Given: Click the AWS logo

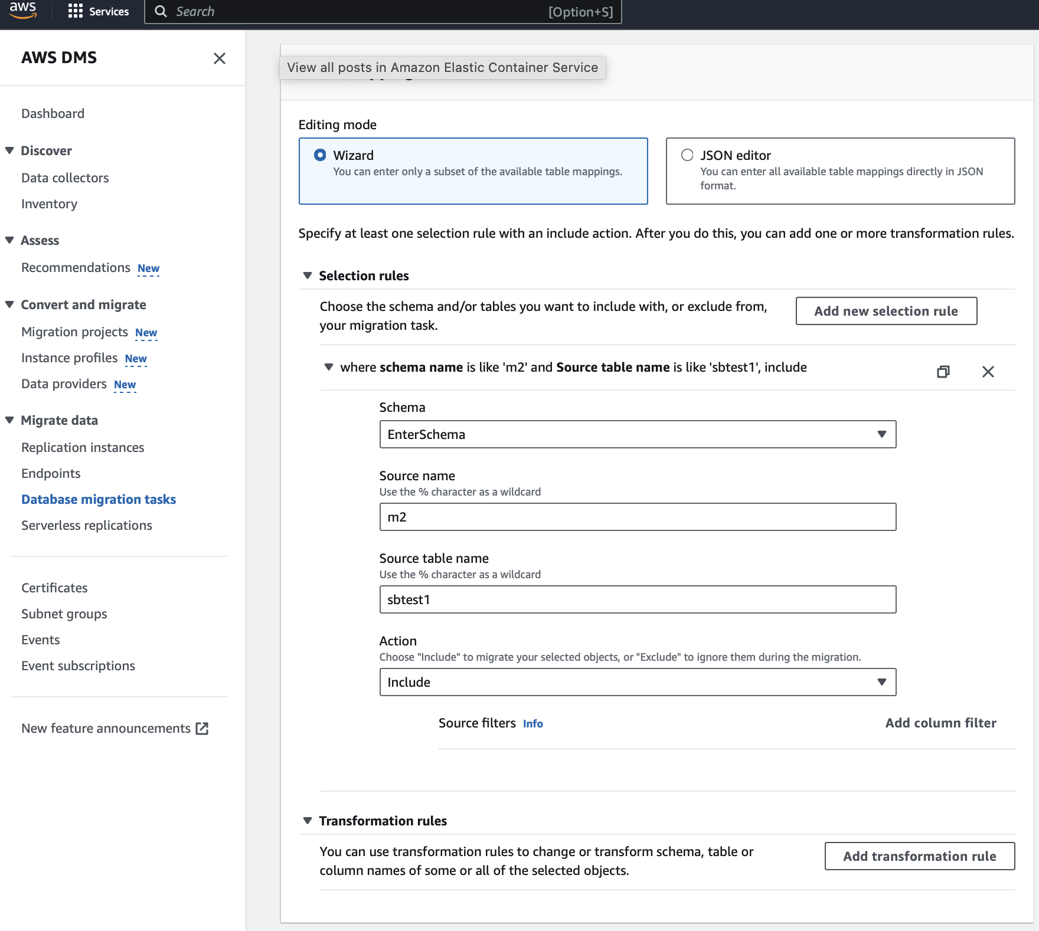Looking at the screenshot, I should click(23, 10).
